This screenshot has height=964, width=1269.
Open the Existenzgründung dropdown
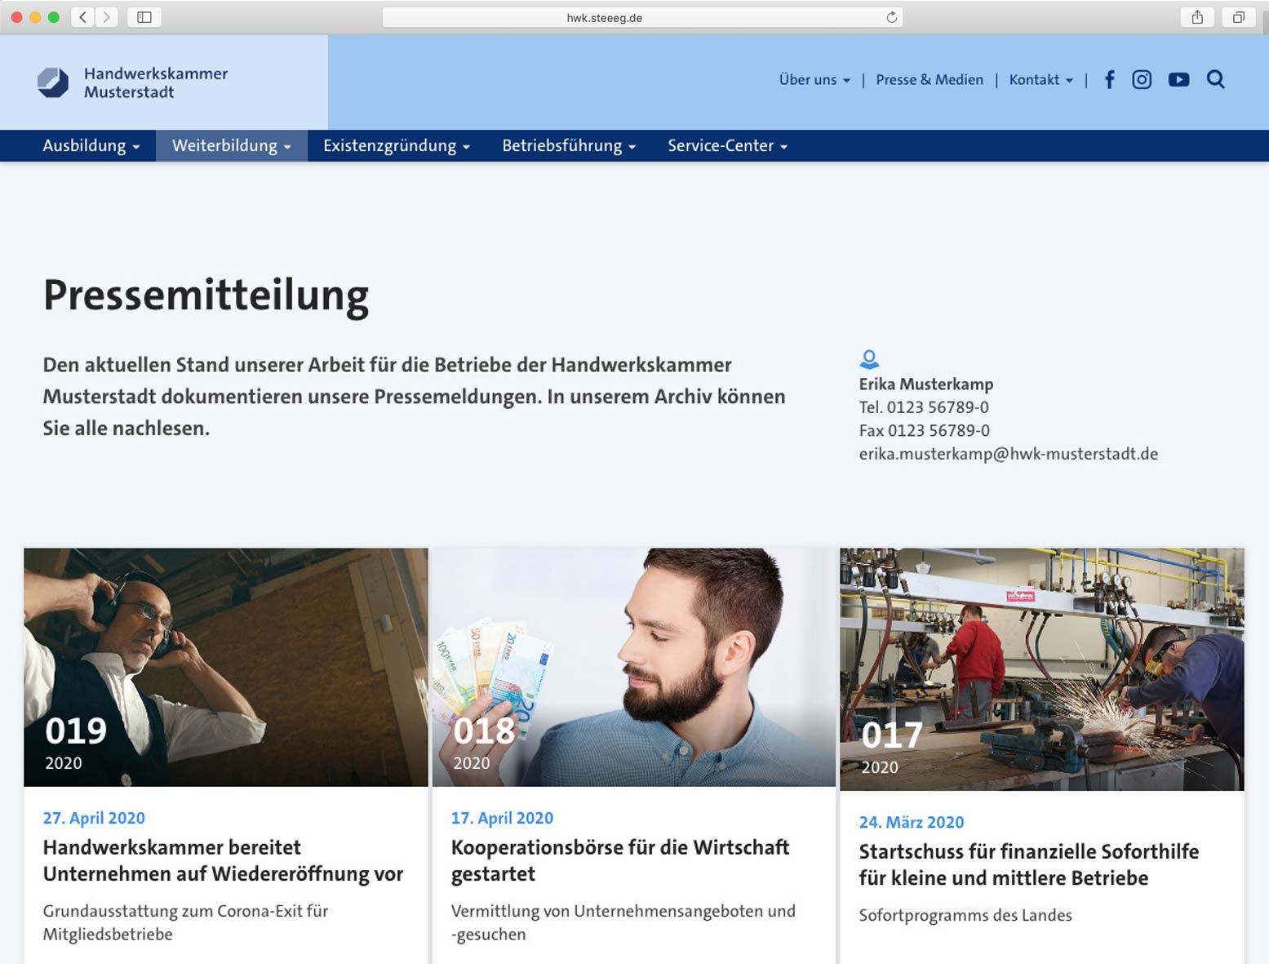(396, 145)
